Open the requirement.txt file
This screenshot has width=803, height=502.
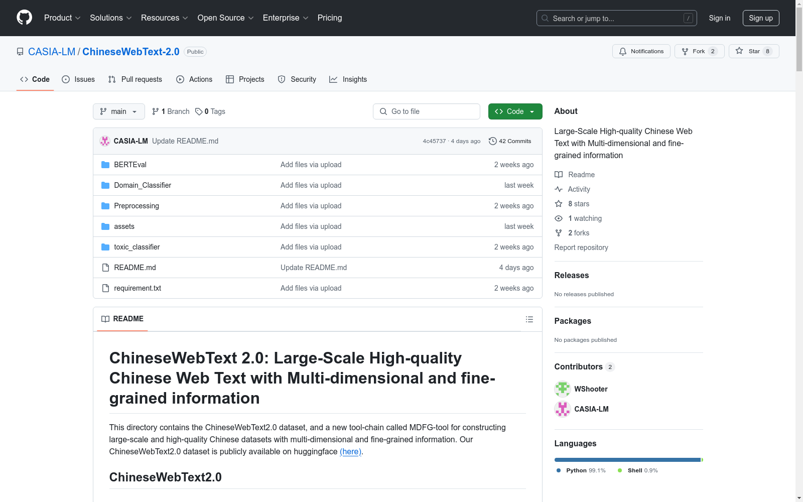click(x=138, y=288)
